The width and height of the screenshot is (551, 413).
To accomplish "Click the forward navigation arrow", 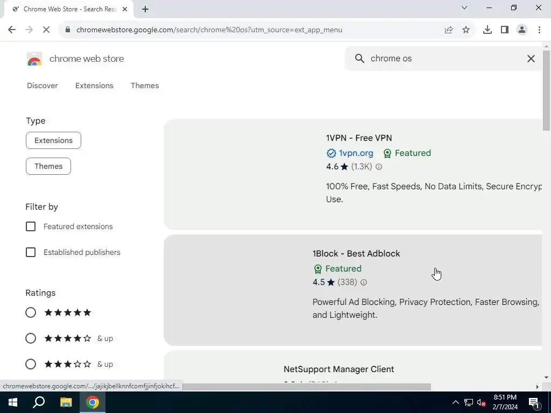I will point(29,30).
